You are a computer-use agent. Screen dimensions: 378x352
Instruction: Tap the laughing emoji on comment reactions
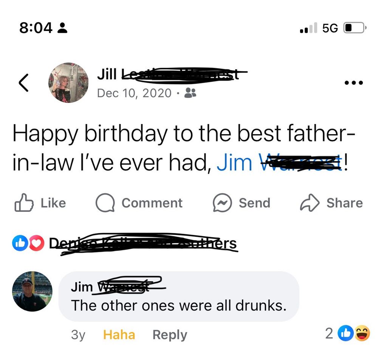pyautogui.click(x=363, y=333)
